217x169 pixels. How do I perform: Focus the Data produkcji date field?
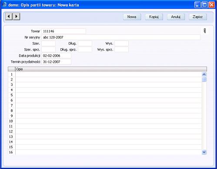click(56, 56)
